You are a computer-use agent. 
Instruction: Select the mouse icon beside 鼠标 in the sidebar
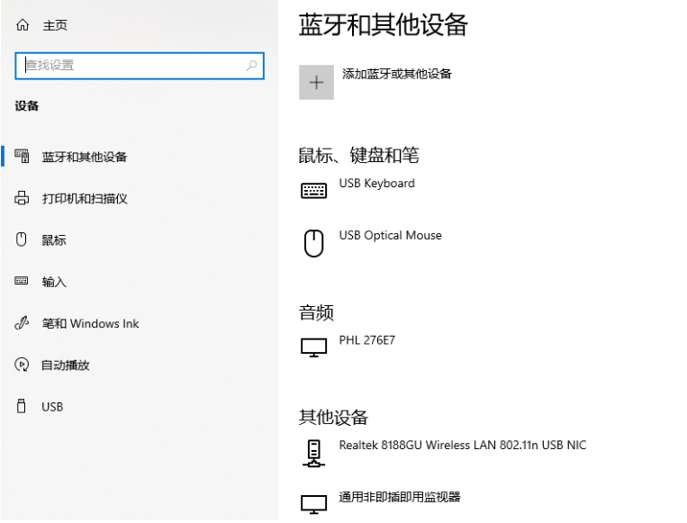tap(23, 240)
